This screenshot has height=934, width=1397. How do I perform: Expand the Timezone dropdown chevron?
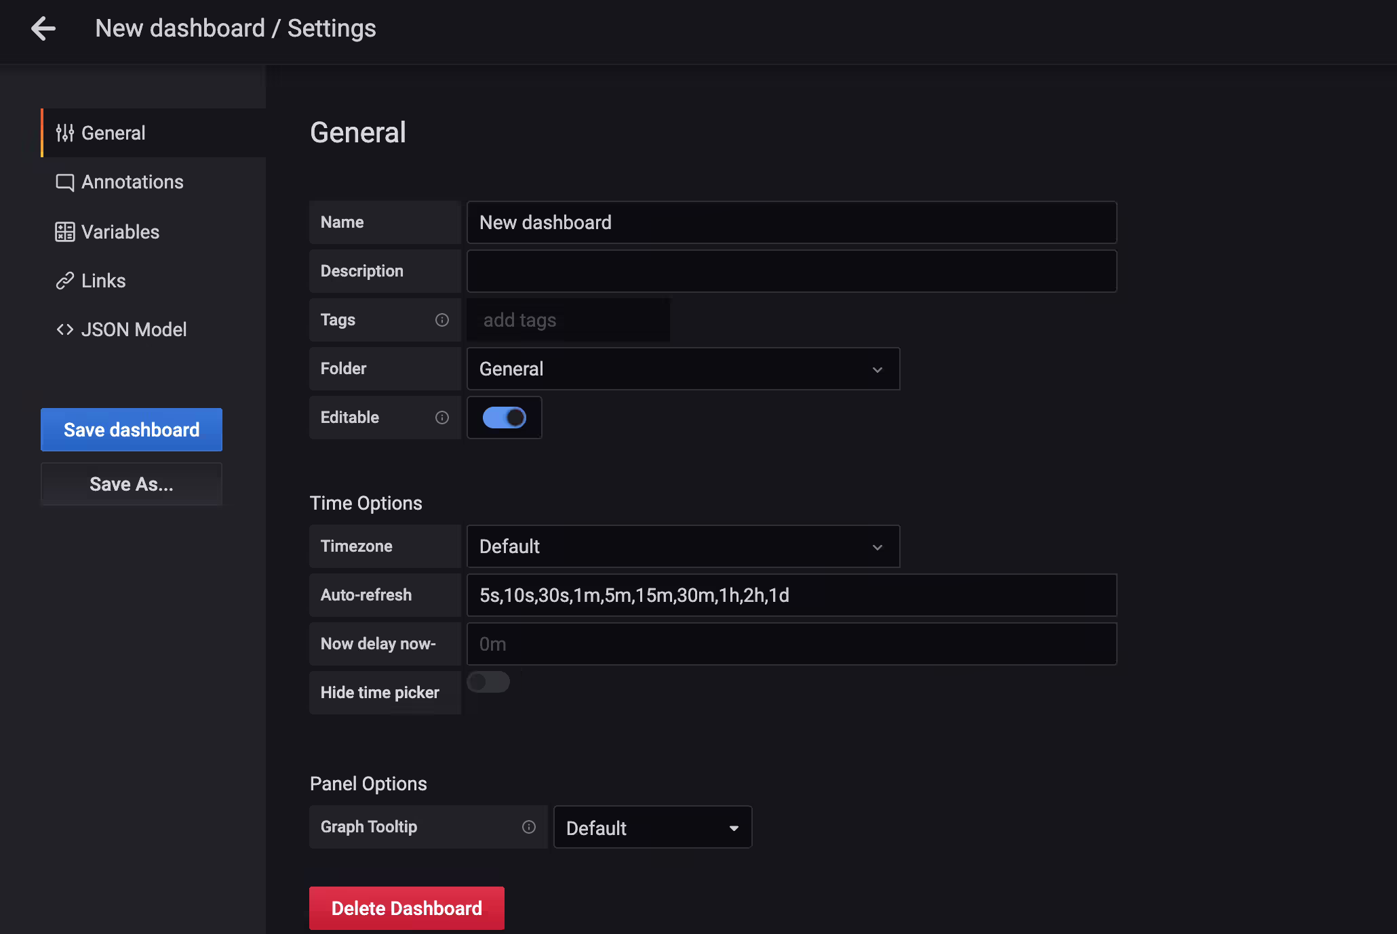point(878,547)
